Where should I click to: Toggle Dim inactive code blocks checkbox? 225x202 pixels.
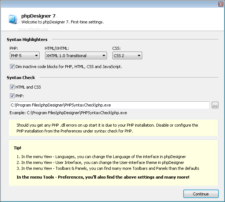click(x=12, y=67)
